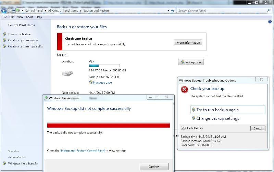274x172 pixels.
Task: Click shield icon beside Create a system image
Action: point(4,40)
